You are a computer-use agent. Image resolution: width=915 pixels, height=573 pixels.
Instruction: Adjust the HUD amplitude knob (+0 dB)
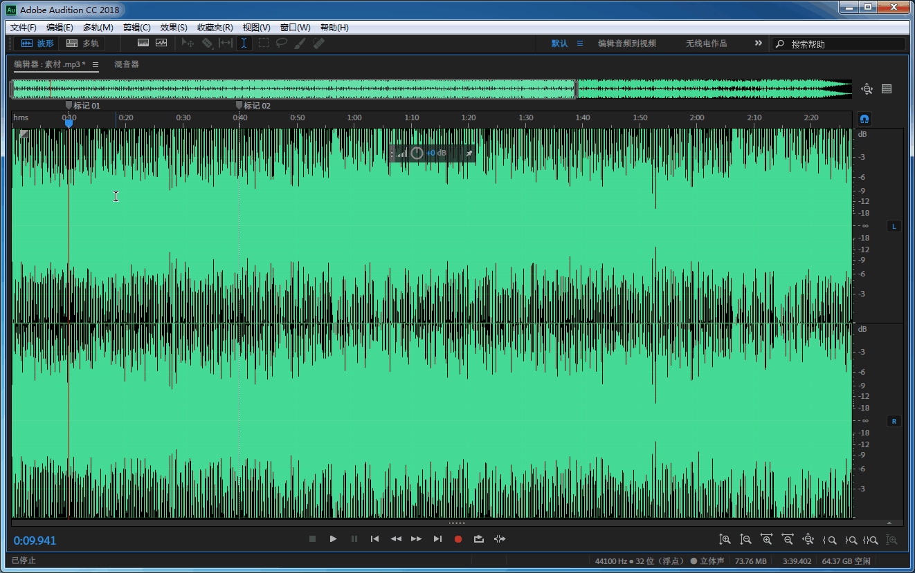pyautogui.click(x=417, y=153)
